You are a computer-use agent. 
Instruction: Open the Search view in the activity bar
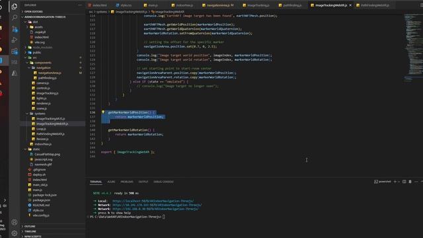(15, 18)
